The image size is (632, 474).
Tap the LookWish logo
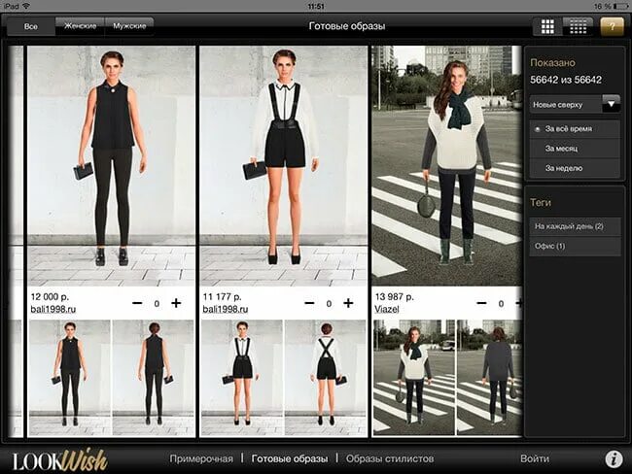point(59,459)
